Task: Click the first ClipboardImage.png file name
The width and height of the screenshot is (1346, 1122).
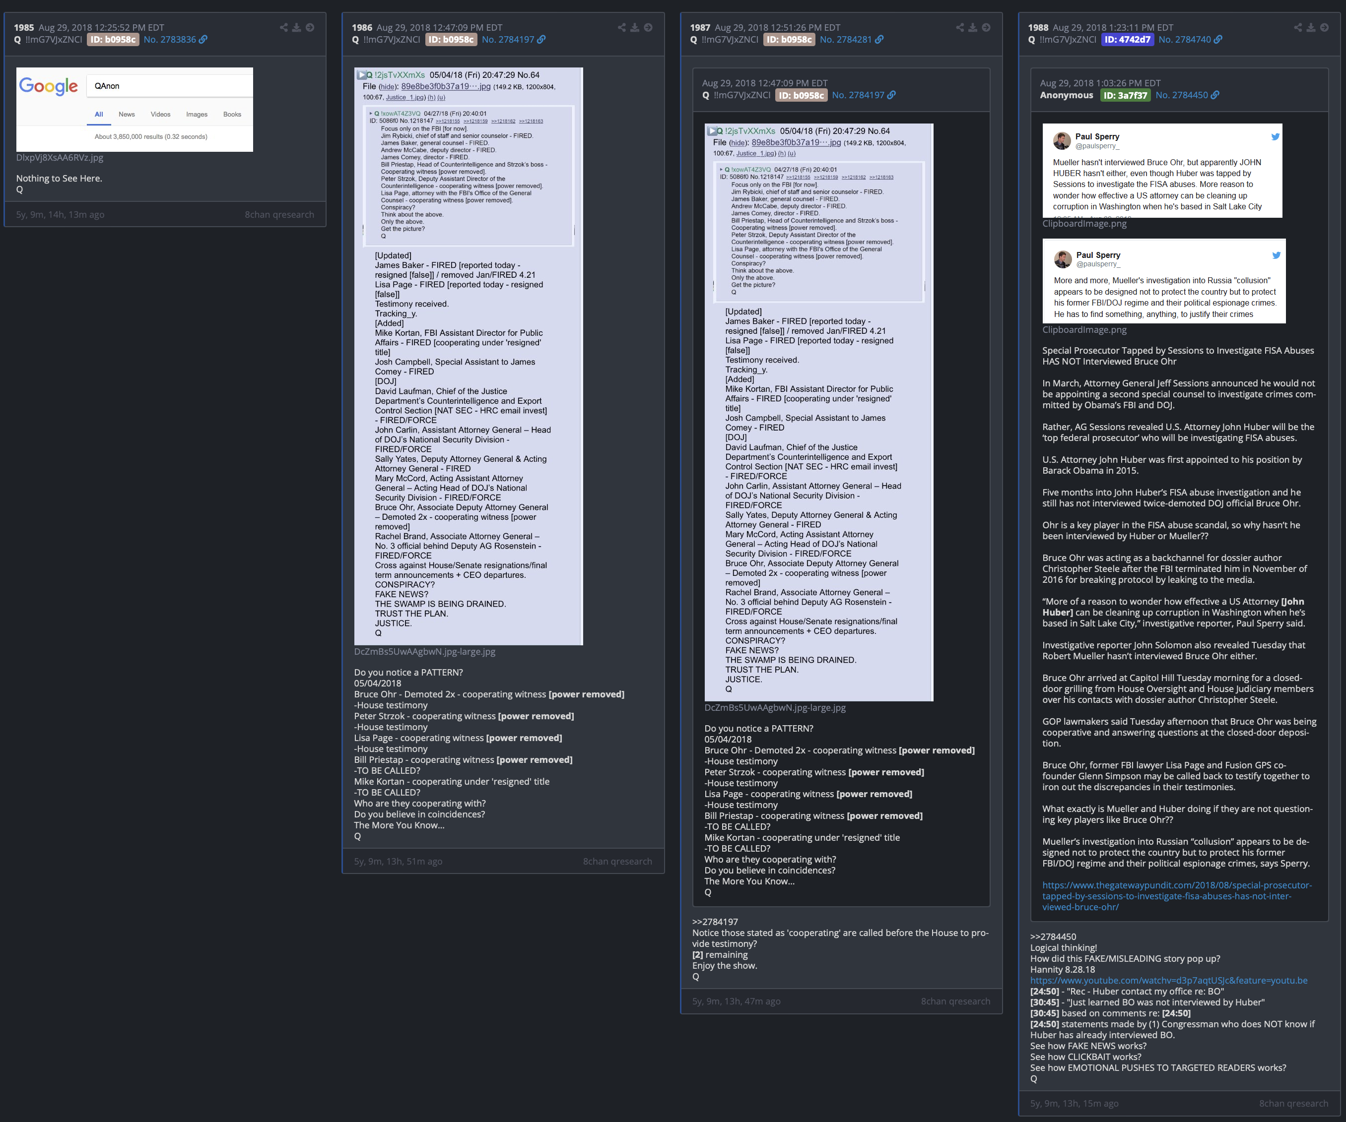Action: point(1084,224)
